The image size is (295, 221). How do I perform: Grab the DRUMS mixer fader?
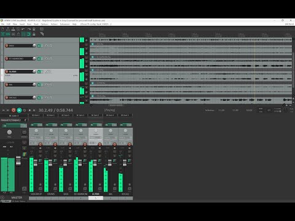point(50,163)
